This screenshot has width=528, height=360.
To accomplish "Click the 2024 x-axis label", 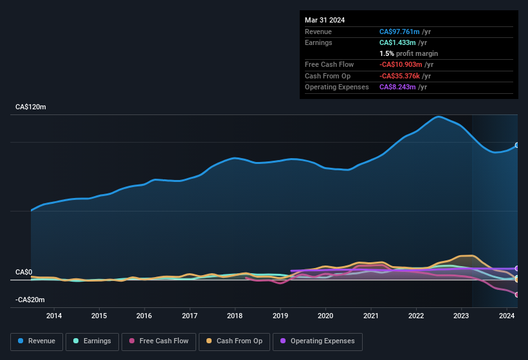I will (506, 316).
